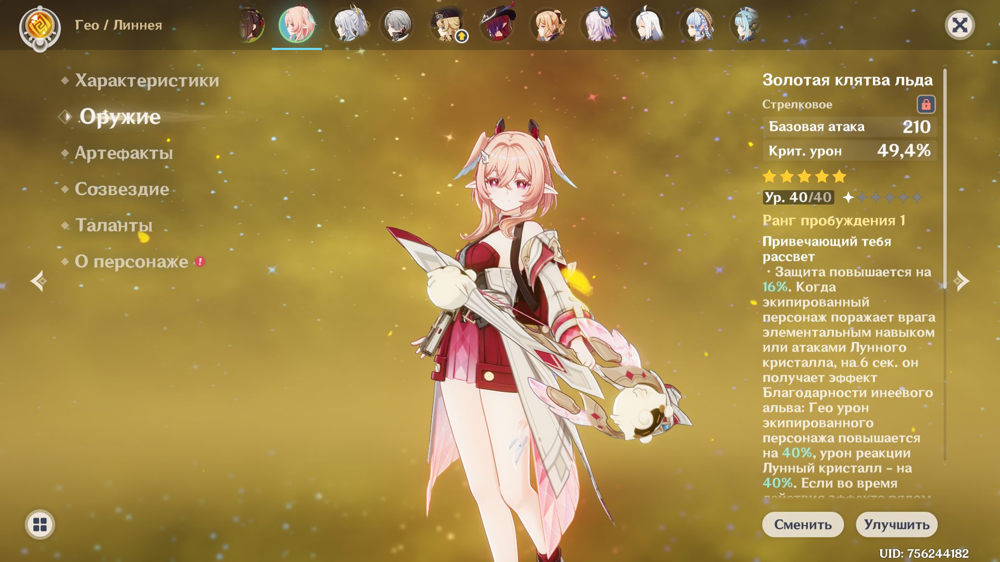Click the Крит. урон stat row

click(849, 151)
